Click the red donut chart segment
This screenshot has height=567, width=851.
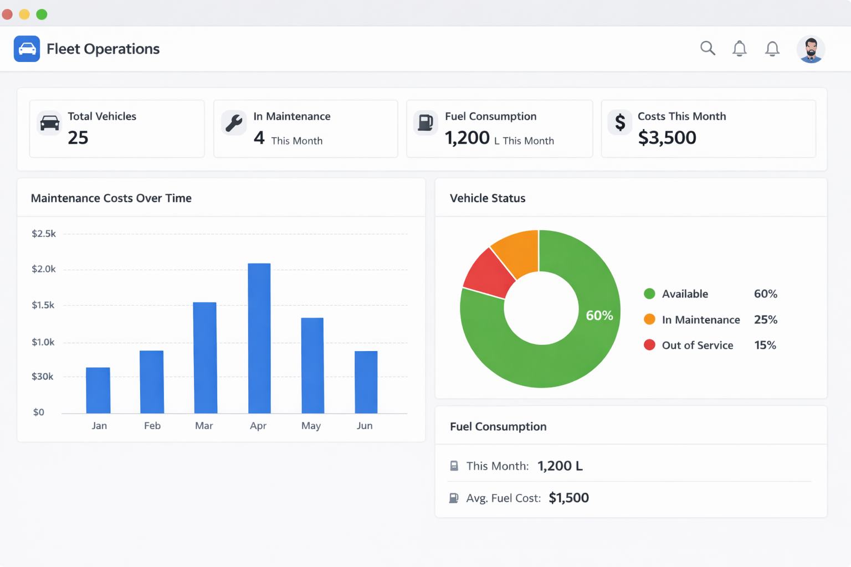(488, 274)
